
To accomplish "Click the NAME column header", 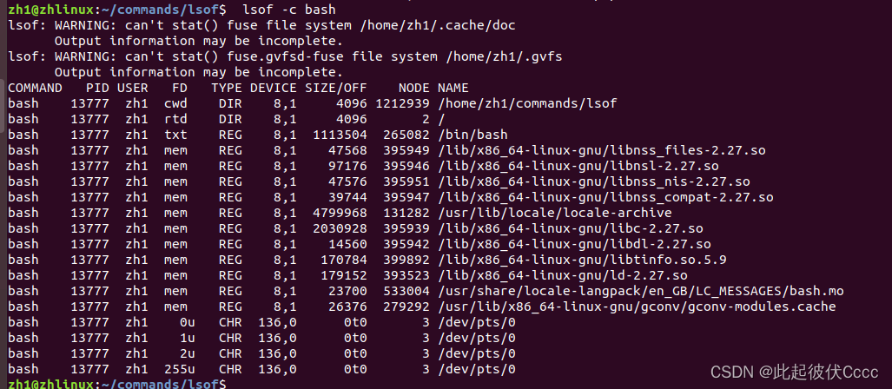I will point(453,88).
